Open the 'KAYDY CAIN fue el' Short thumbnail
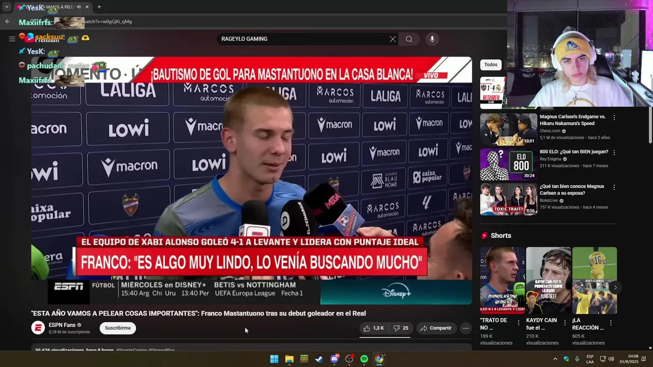Image resolution: width=653 pixels, height=367 pixels. click(548, 280)
